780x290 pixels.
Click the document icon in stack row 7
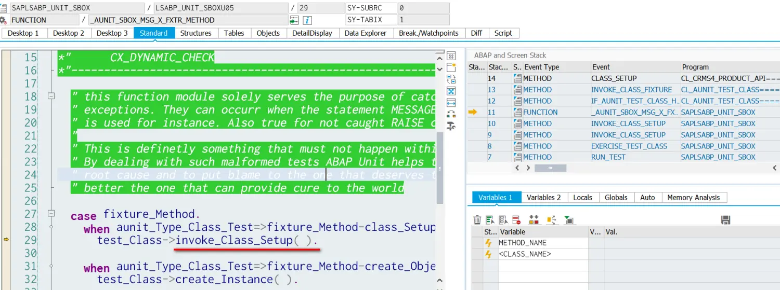click(x=517, y=157)
